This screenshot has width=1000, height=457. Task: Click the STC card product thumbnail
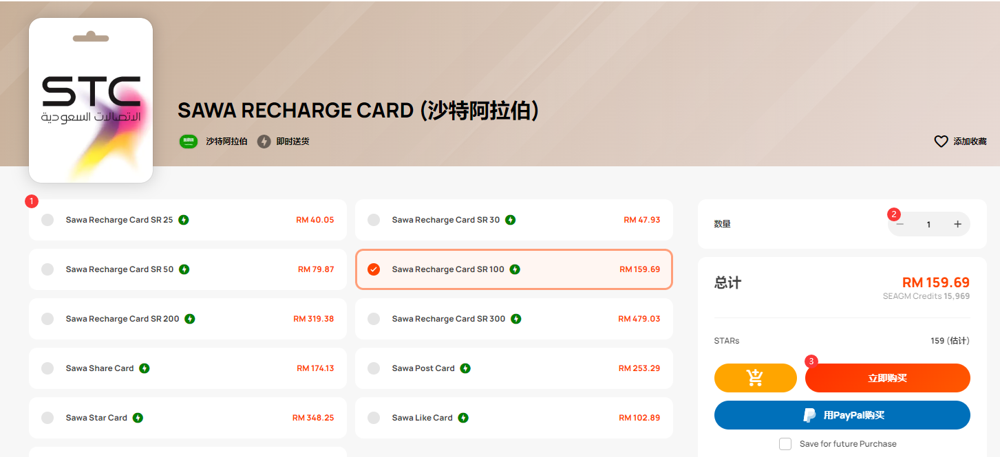tap(91, 100)
